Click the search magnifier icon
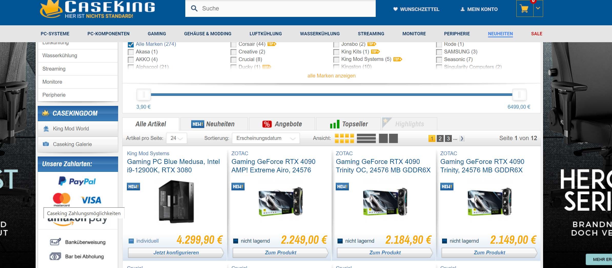 (194, 8)
